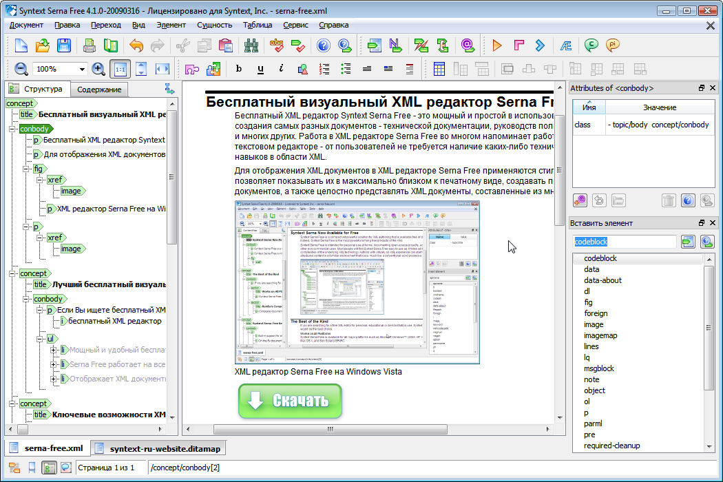The width and height of the screenshot is (723, 482).
Task: Toggle fit-to-width view button
Action: pyautogui.click(x=163, y=69)
